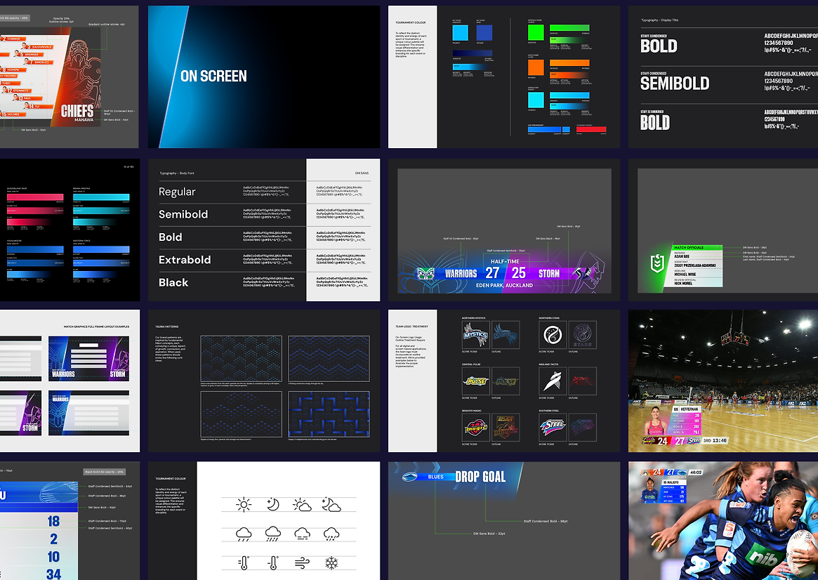This screenshot has width=818, height=580.
Task: Click the thermometer icon with two dashes
Action: [x=244, y=563]
